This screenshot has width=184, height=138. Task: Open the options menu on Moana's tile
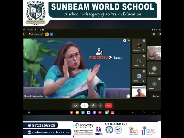[143, 50]
